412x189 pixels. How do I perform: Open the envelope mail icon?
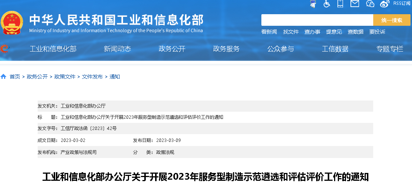tap(355, 4)
